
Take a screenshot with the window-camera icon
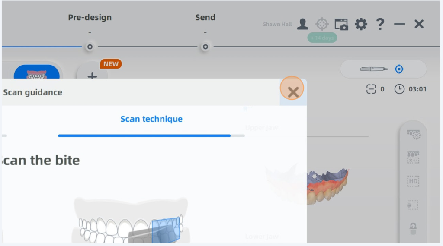(x=341, y=24)
